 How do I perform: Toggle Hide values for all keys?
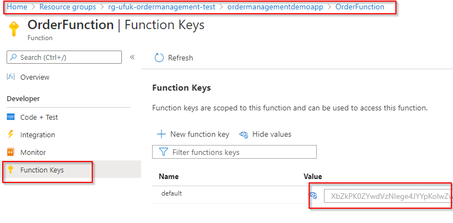click(265, 135)
